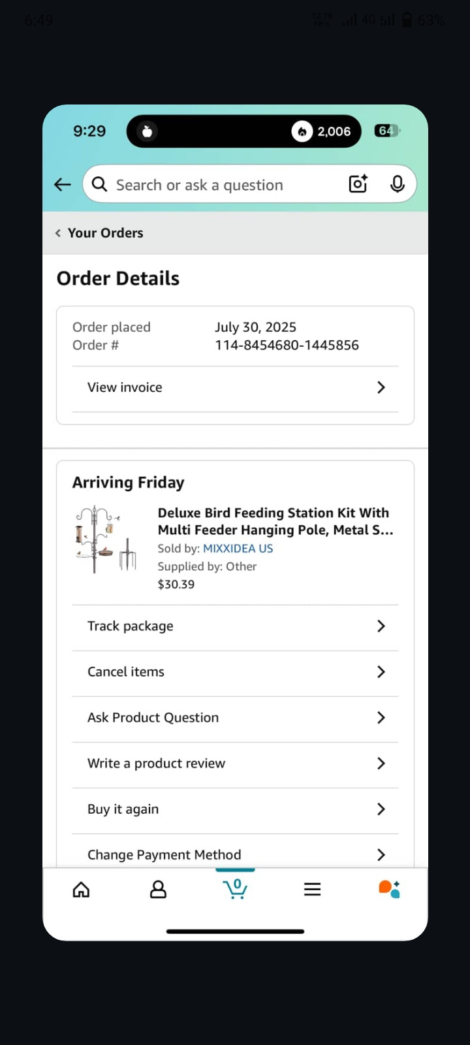This screenshot has width=470, height=1045.
Task: Tap the bird feeding station thumbnail
Action: (x=106, y=539)
